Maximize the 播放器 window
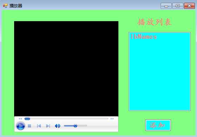The image size is (197, 137). pos(178,6)
